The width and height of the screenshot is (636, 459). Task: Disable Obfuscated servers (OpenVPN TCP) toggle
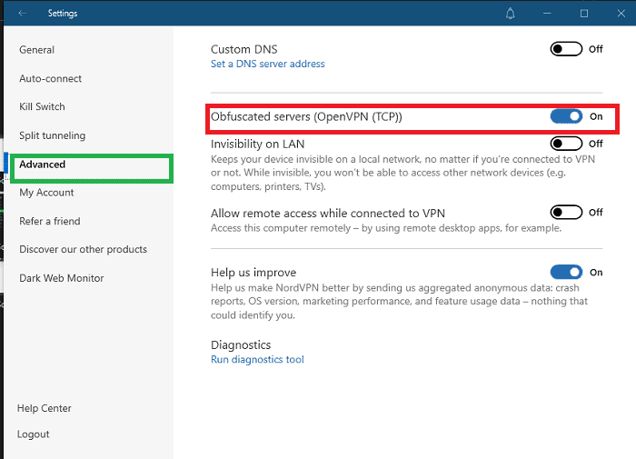point(566,116)
